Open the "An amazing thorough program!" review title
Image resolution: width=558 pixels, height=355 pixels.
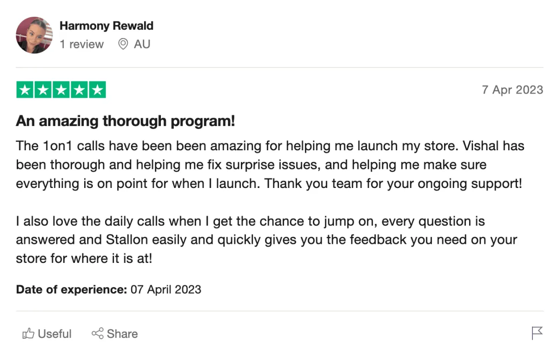pyautogui.click(x=126, y=121)
